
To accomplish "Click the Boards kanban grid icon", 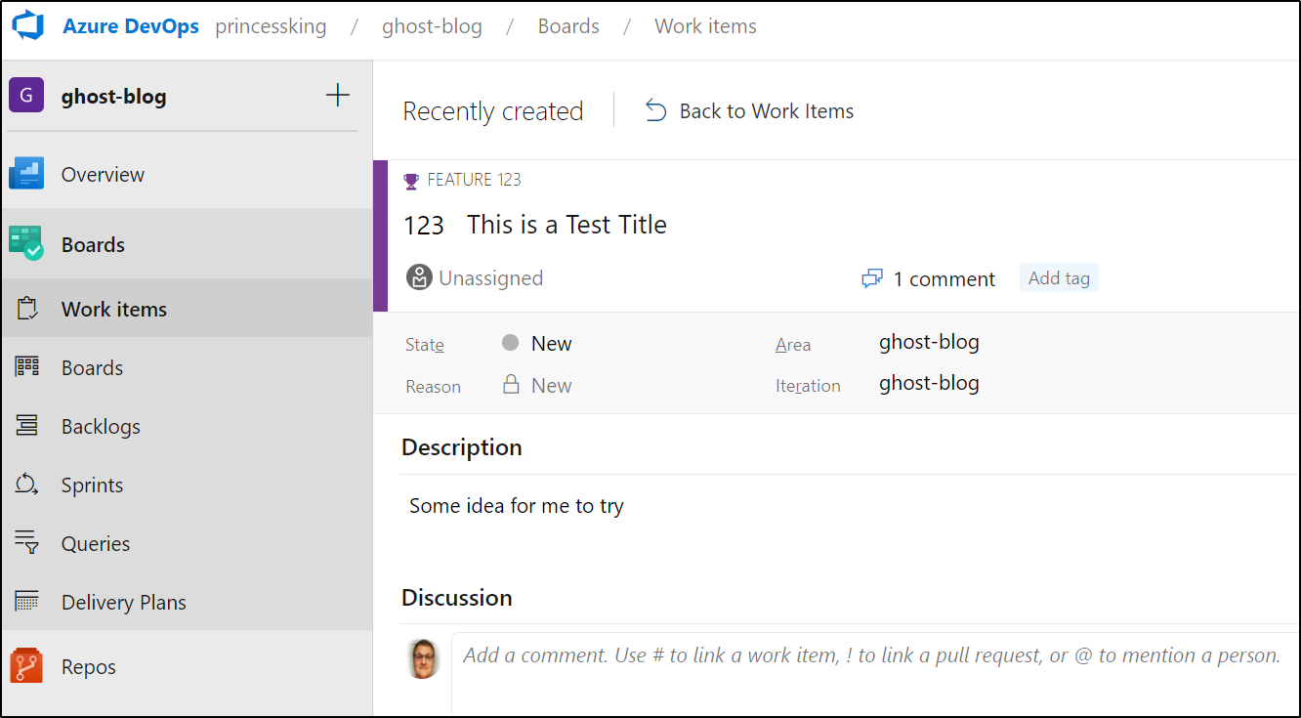I will (x=27, y=367).
